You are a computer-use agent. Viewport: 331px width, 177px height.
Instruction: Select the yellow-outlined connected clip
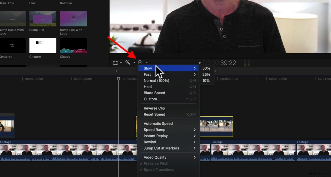(x=216, y=126)
